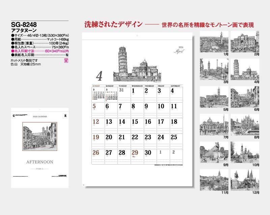270x215 pixels.
Task: Select date 18 on the calendar
Action: 176,125
